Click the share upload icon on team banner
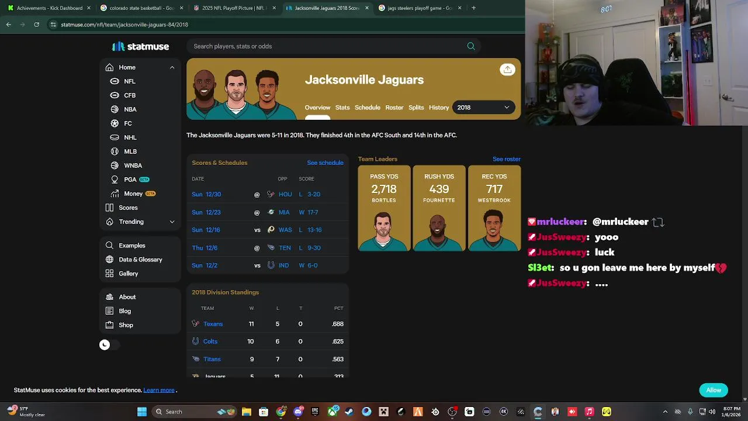 click(x=507, y=70)
